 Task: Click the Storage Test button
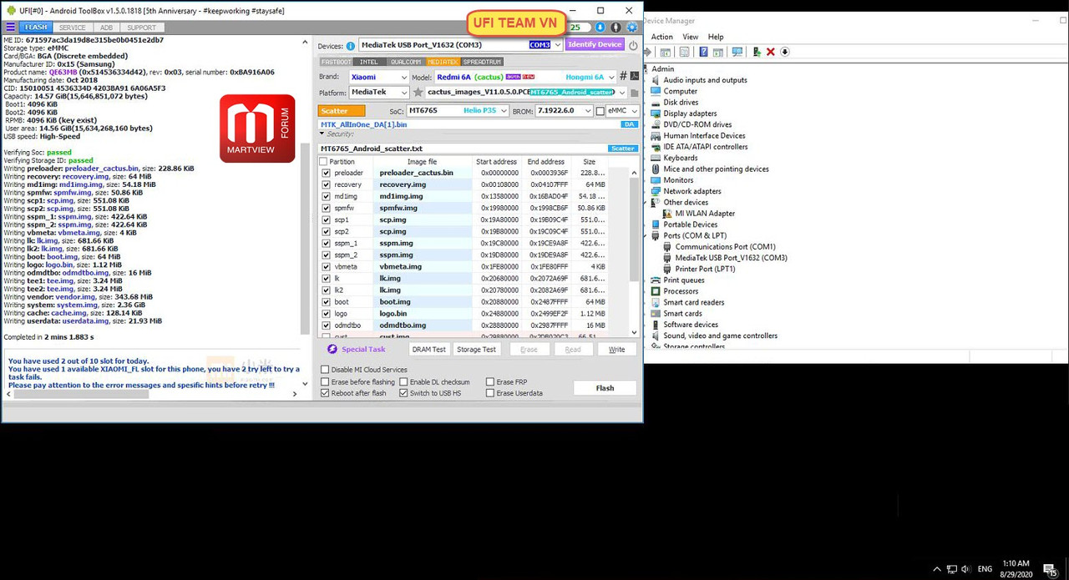(476, 350)
